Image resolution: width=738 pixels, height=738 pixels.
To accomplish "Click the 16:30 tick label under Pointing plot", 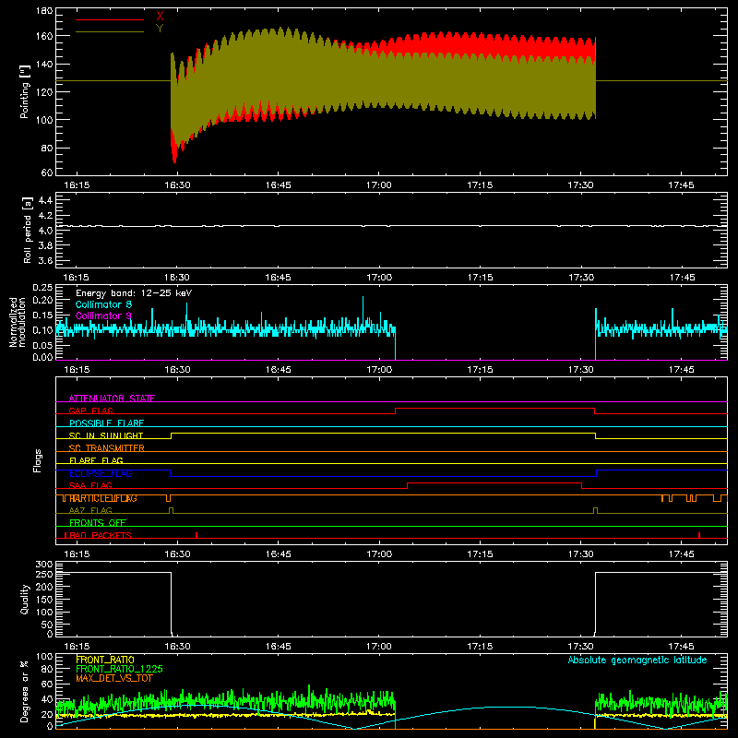I will click(x=177, y=185).
